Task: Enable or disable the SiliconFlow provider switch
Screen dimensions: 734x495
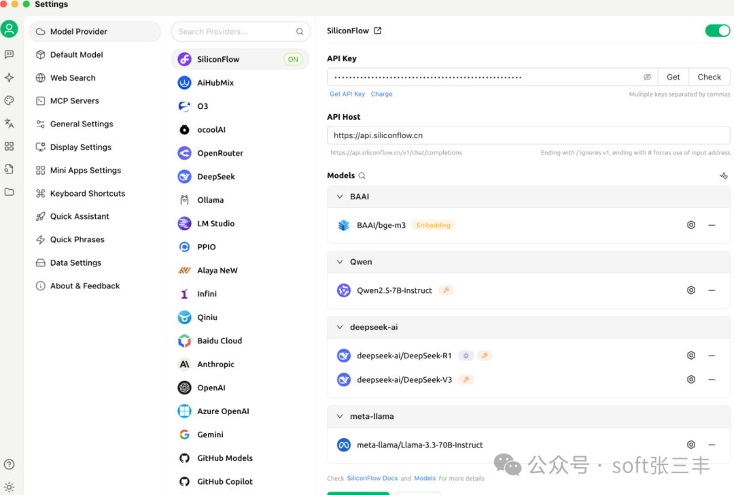Action: [718, 31]
